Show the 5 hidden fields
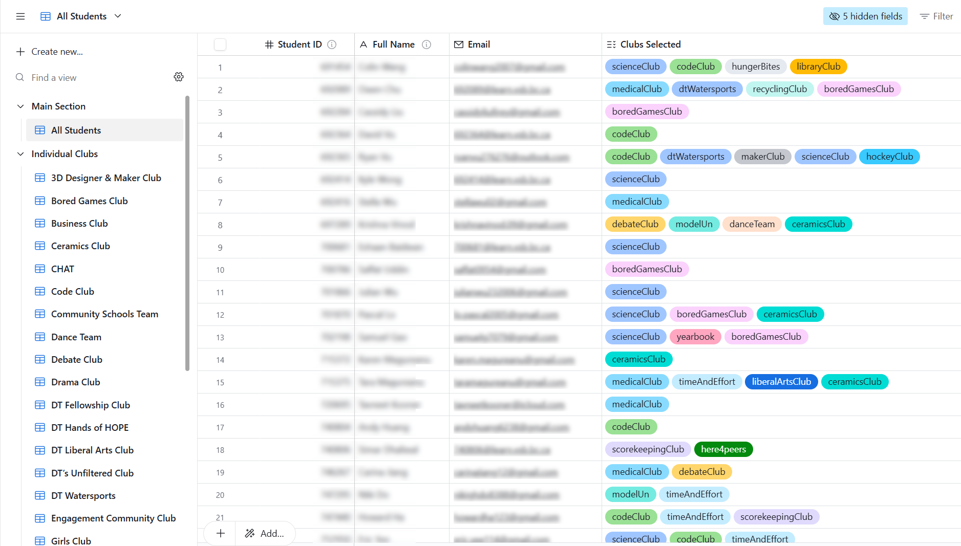 865,16
